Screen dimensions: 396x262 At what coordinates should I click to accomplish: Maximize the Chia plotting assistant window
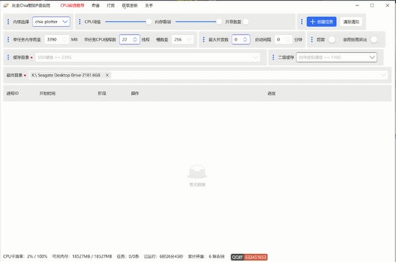(x=372, y=5)
